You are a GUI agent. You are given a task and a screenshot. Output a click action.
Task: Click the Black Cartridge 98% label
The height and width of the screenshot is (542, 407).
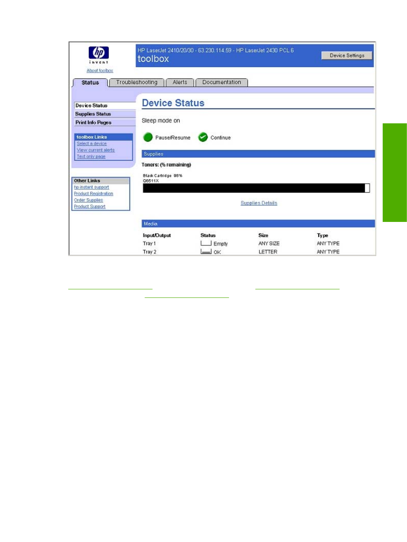pos(163,175)
